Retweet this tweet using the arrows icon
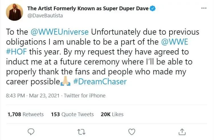214x140 pixels. [x=81, y=131]
